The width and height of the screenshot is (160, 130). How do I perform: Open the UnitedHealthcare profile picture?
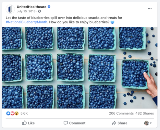pos(10,9)
